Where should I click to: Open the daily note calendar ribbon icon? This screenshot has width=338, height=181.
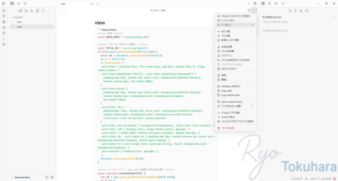tap(4, 27)
